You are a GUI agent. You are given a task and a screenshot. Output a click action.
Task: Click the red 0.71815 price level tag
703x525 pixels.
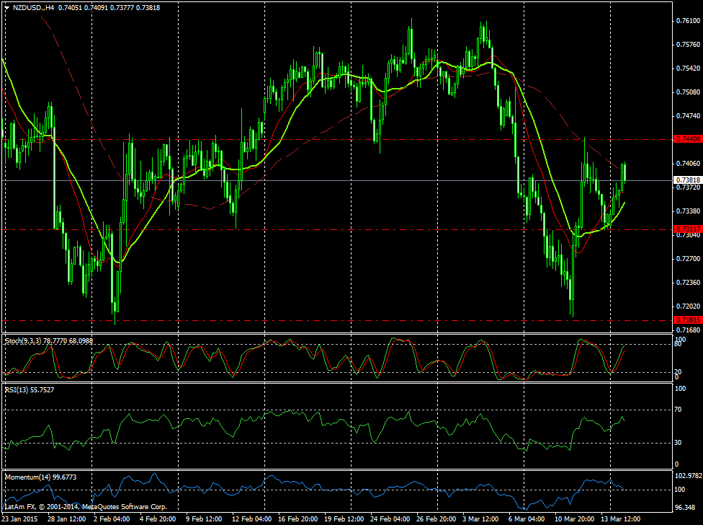pyautogui.click(x=686, y=319)
